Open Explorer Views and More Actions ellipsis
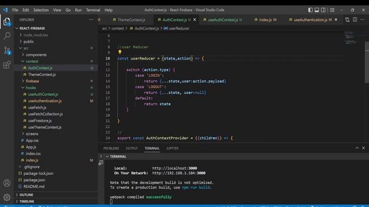369x207 pixels. pyautogui.click(x=91, y=20)
